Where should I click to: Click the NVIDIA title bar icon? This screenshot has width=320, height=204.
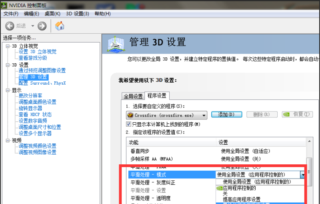coord(4,5)
